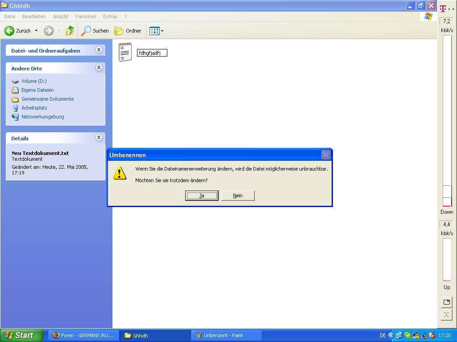457x342 pixels.
Task: Click the grey forward arrow button
Action: (49, 31)
